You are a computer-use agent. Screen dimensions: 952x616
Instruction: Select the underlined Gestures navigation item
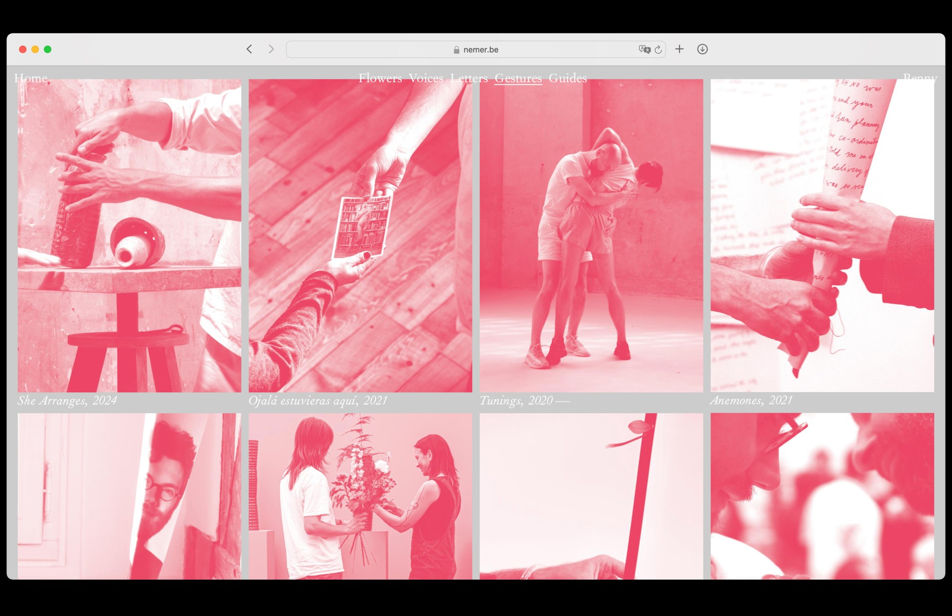coord(518,78)
